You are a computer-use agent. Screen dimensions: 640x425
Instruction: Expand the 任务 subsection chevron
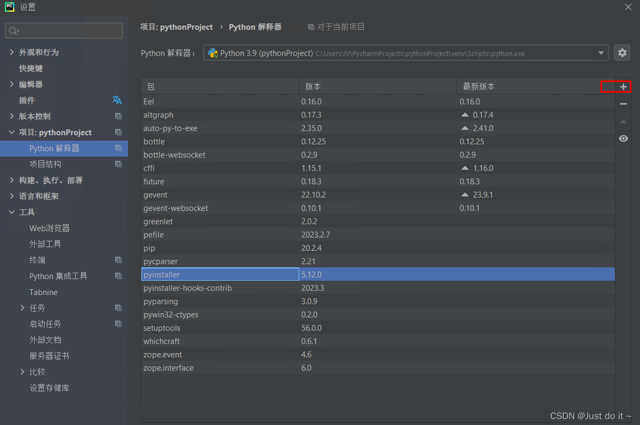pos(22,308)
